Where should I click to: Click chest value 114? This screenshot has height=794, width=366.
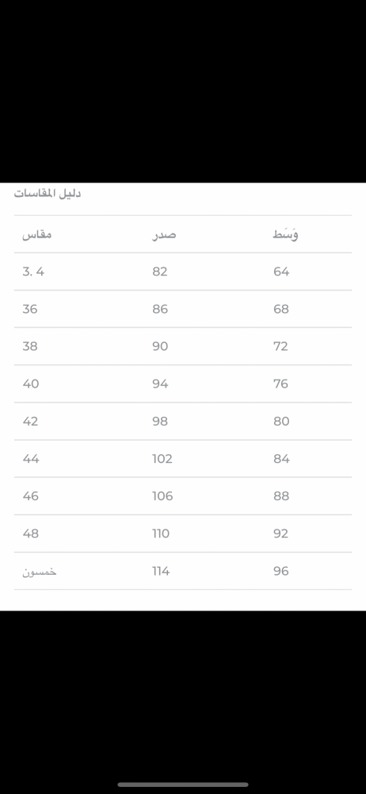[x=161, y=571]
